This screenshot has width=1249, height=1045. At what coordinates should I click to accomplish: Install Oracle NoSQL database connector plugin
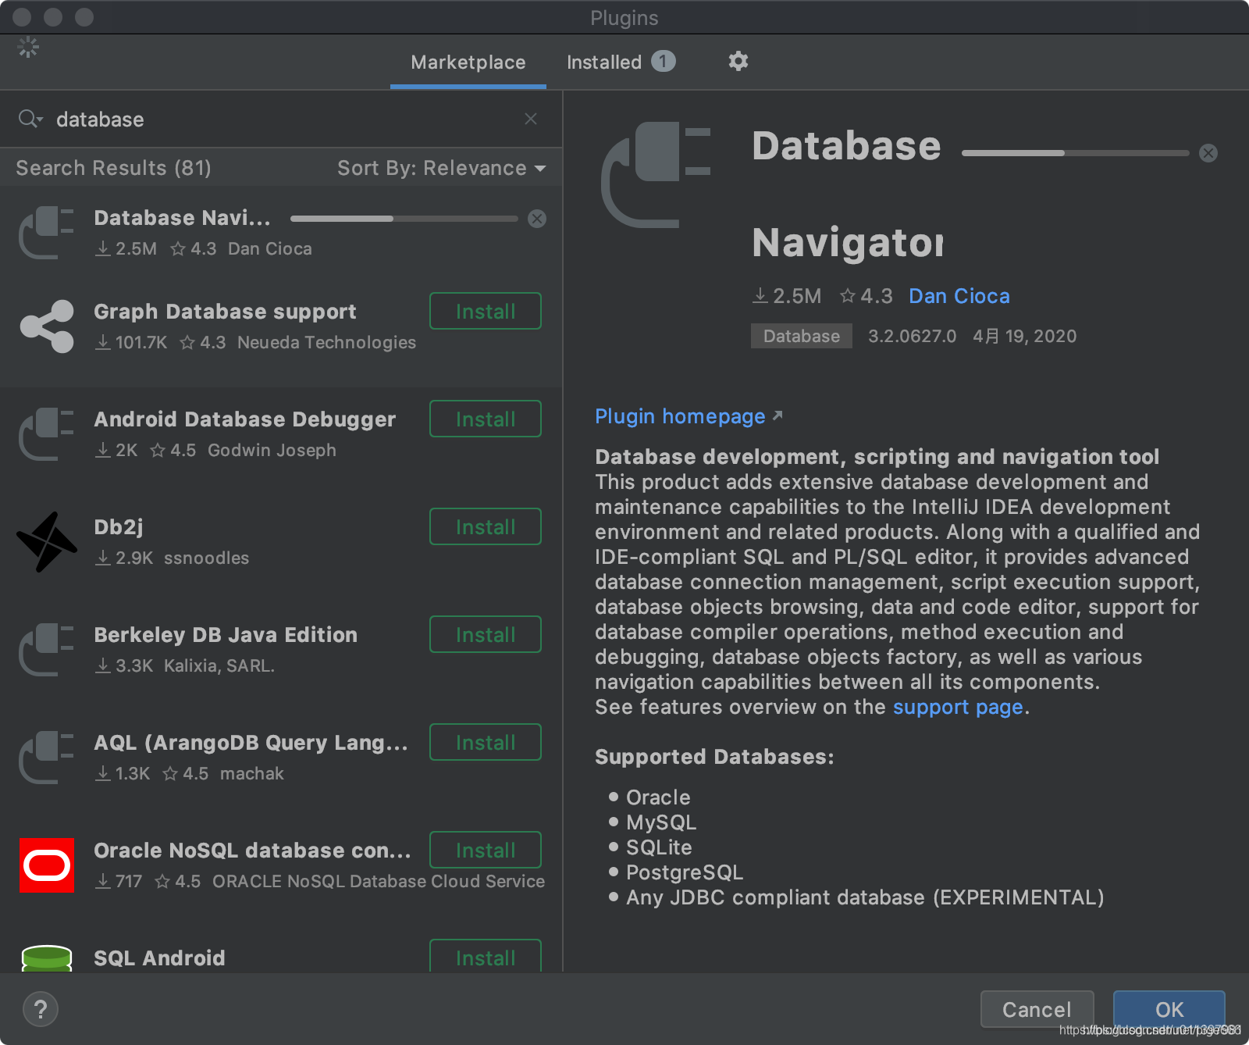[486, 850]
